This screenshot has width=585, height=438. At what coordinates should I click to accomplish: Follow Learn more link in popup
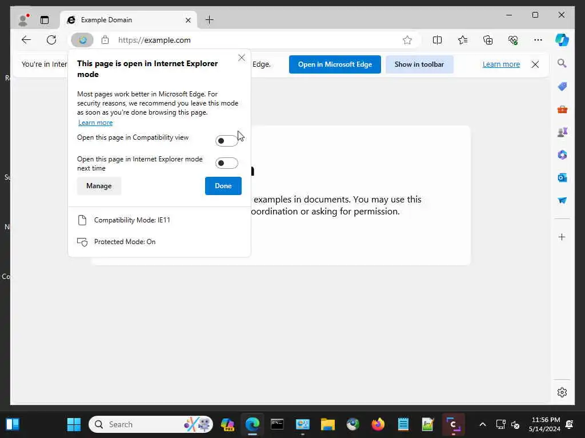tap(95, 123)
